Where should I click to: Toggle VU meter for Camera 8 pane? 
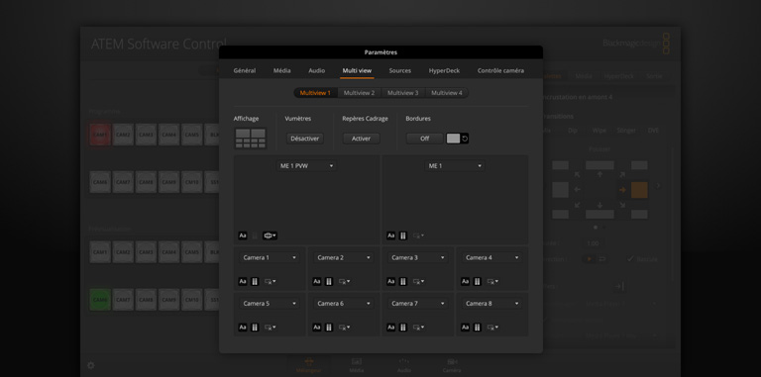click(x=477, y=328)
